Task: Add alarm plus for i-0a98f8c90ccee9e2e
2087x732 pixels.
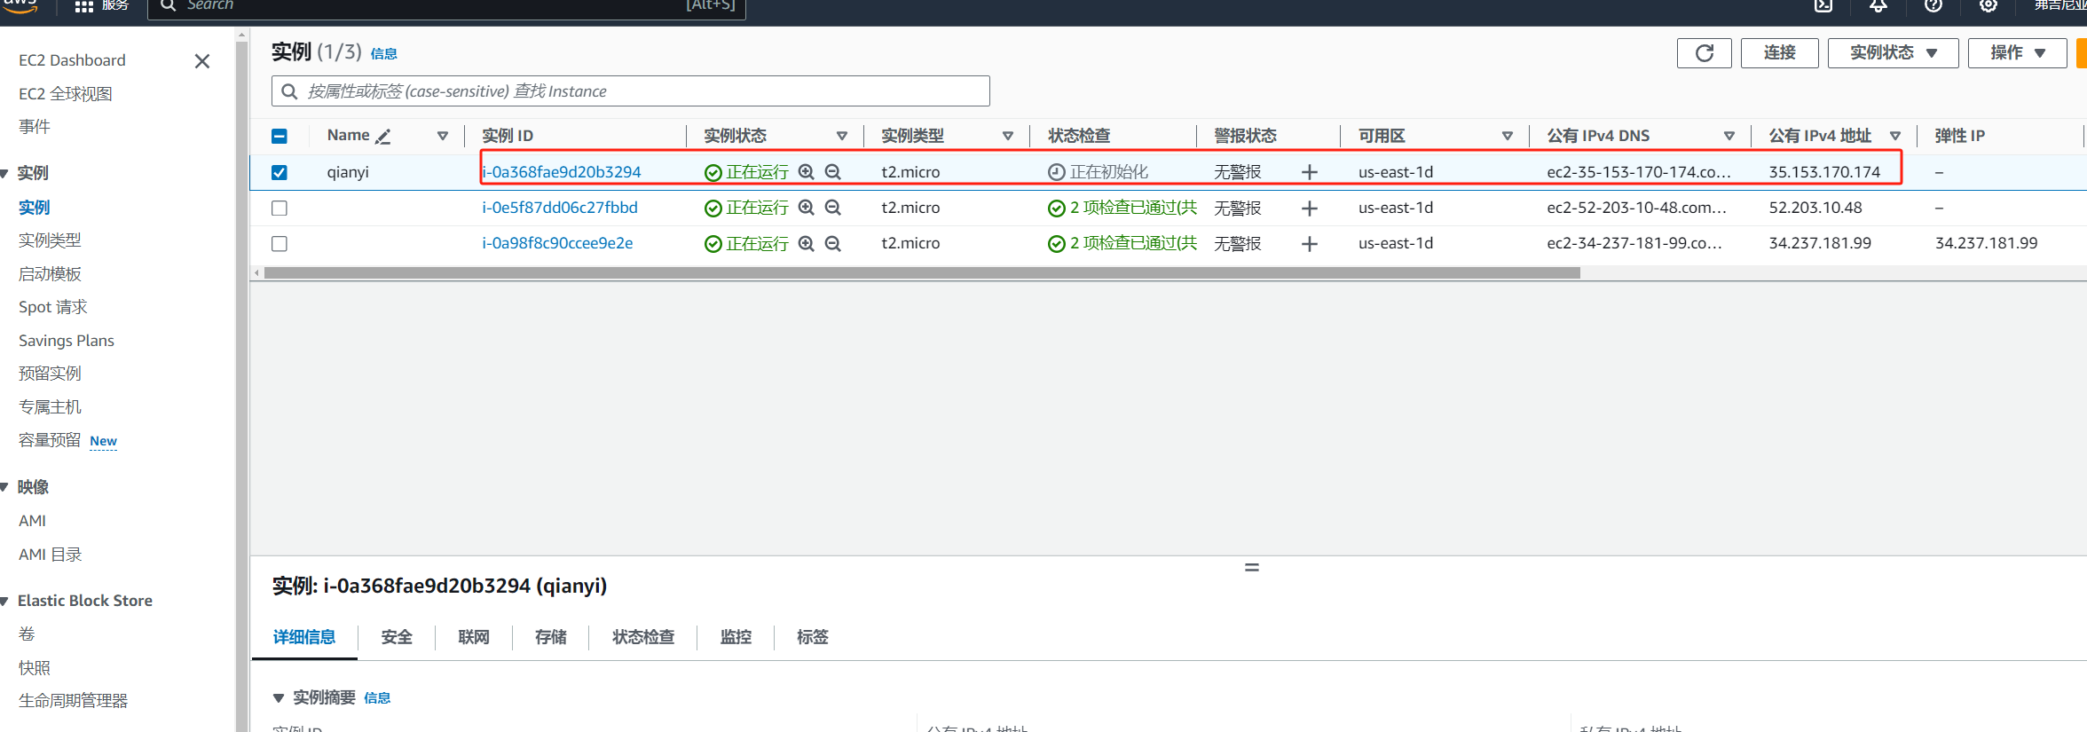Action: [x=1309, y=243]
